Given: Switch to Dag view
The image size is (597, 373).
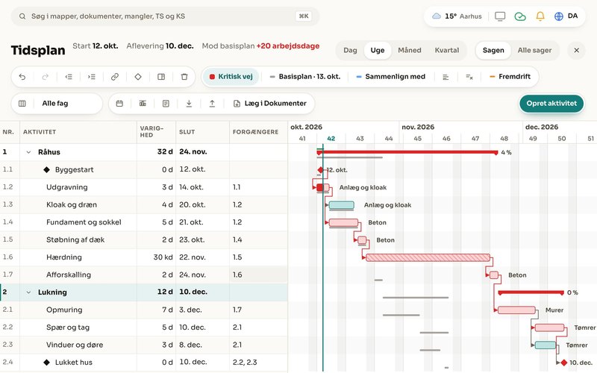Looking at the screenshot, I should coord(350,50).
